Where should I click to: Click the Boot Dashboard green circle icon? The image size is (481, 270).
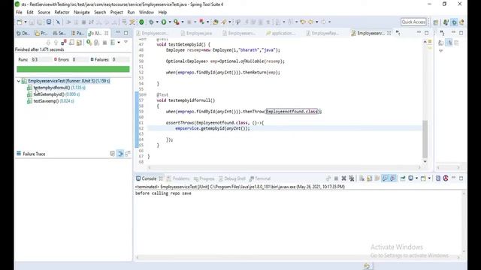141,22
